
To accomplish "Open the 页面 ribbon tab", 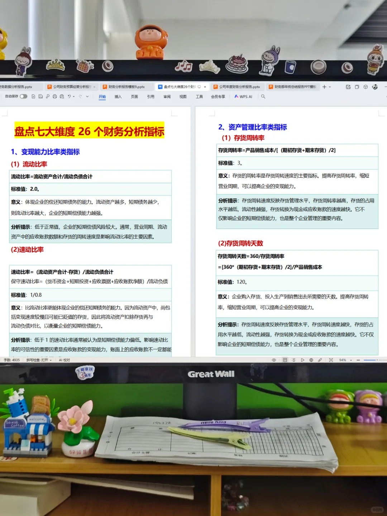I will [x=134, y=96].
